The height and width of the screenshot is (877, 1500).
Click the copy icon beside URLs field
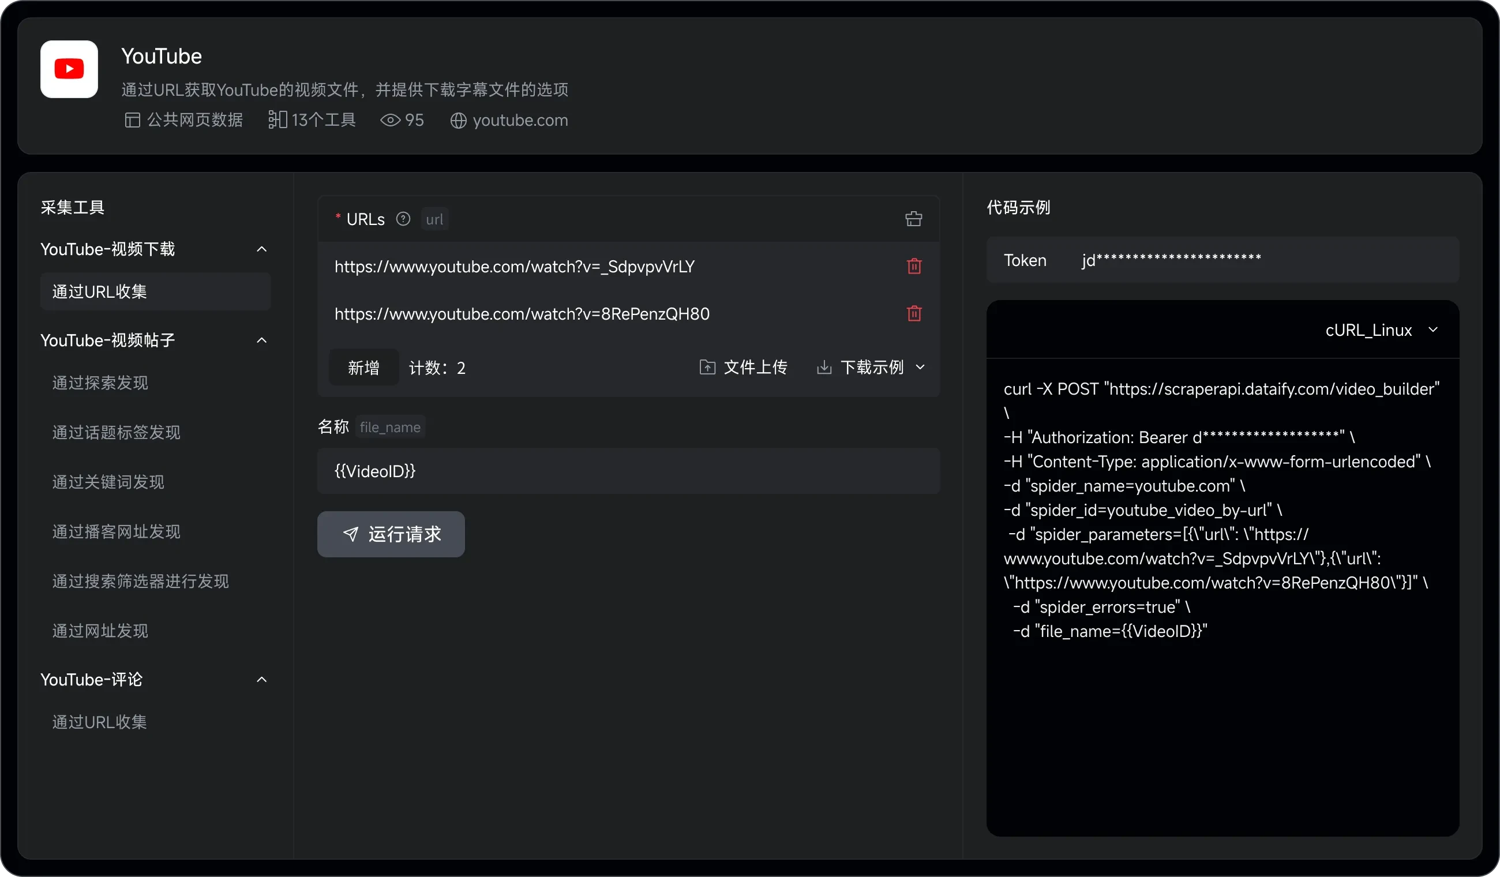coord(914,219)
